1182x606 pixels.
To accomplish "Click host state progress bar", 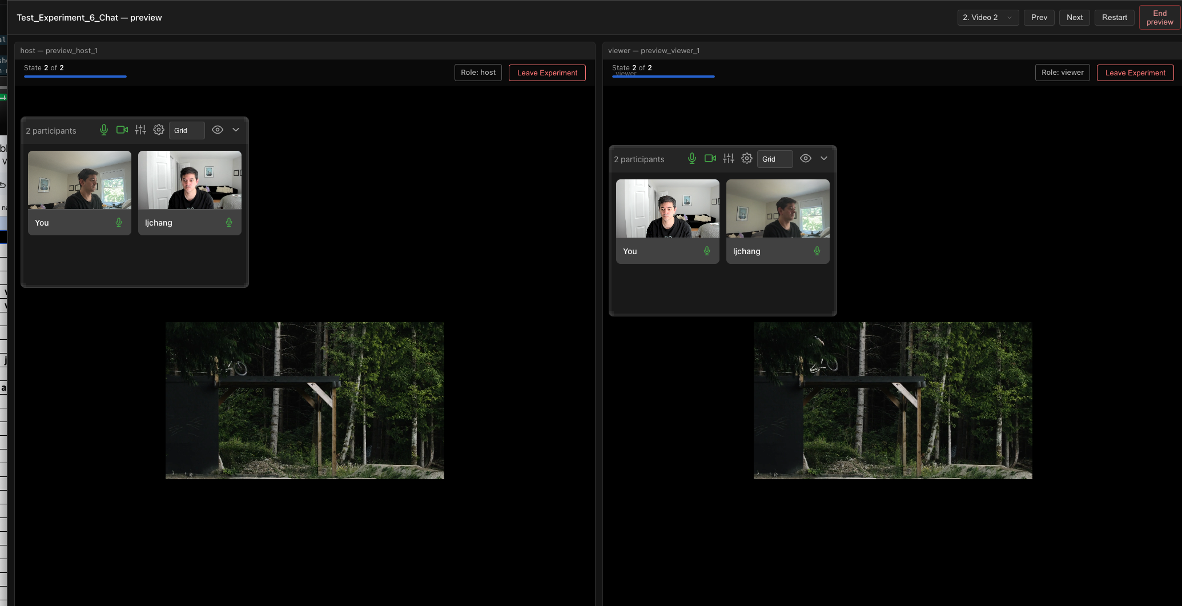I will point(75,77).
